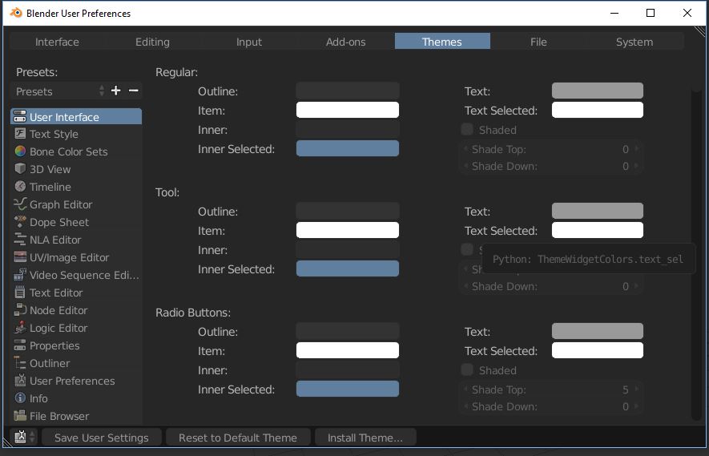The image size is (709, 456).
Task: Select the NLA Editor icon
Action: 20,240
